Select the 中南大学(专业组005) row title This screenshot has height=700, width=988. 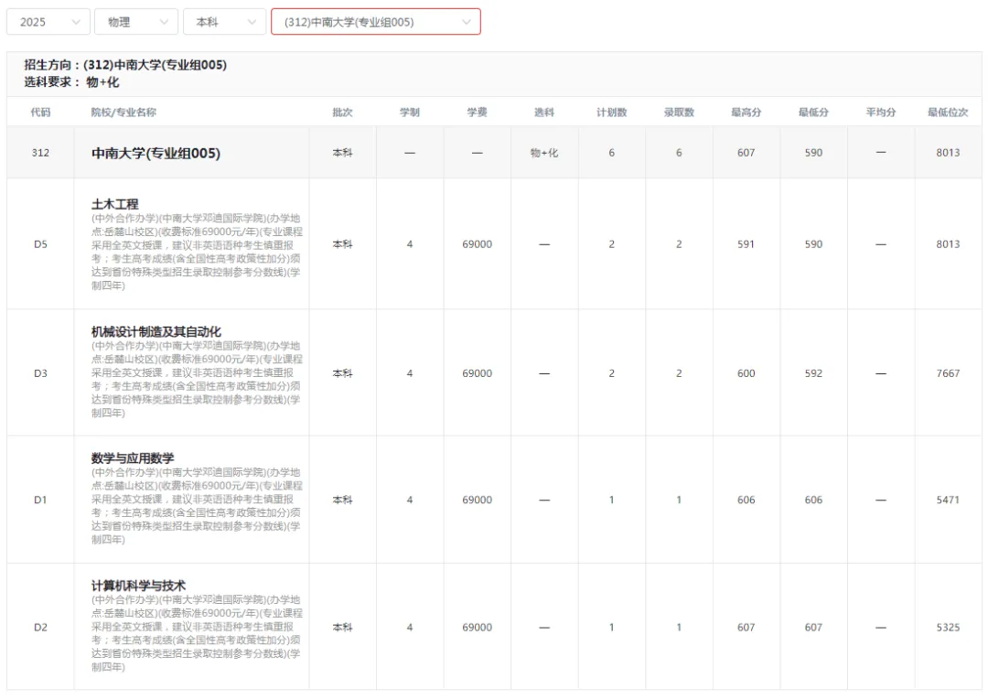point(156,153)
